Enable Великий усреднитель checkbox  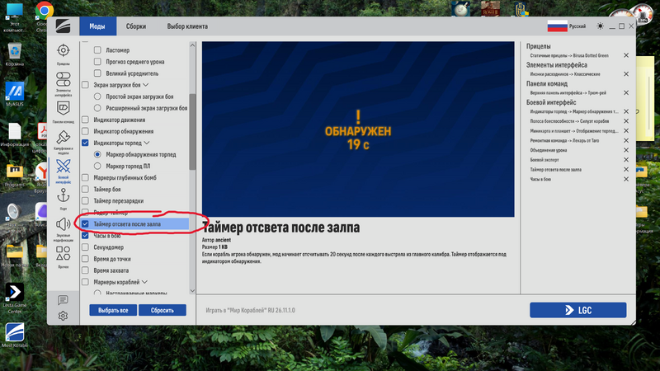[x=97, y=73]
